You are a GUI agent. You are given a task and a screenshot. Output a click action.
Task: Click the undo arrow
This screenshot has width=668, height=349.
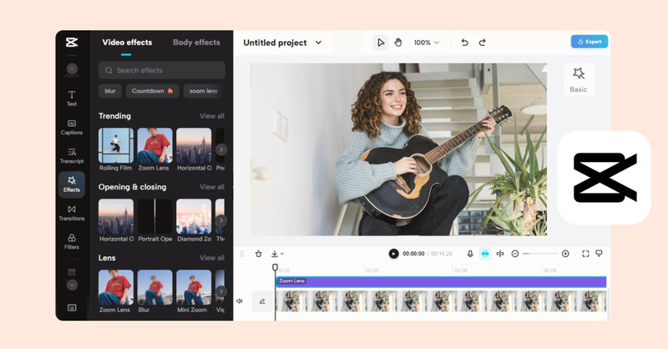click(x=465, y=43)
